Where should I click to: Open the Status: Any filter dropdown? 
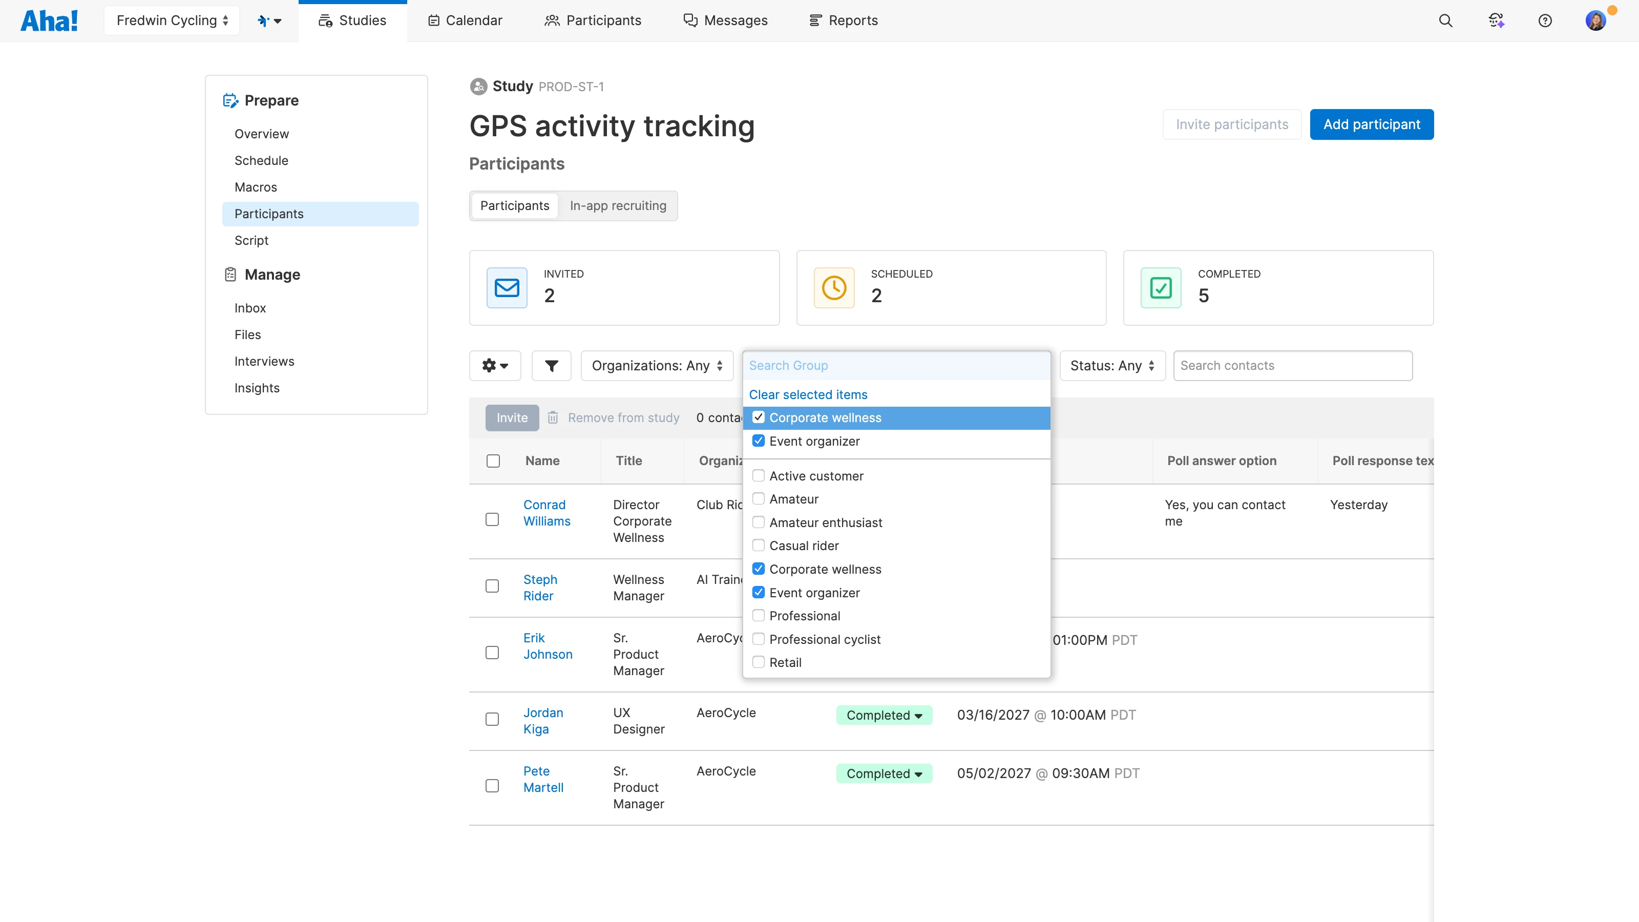click(1112, 365)
